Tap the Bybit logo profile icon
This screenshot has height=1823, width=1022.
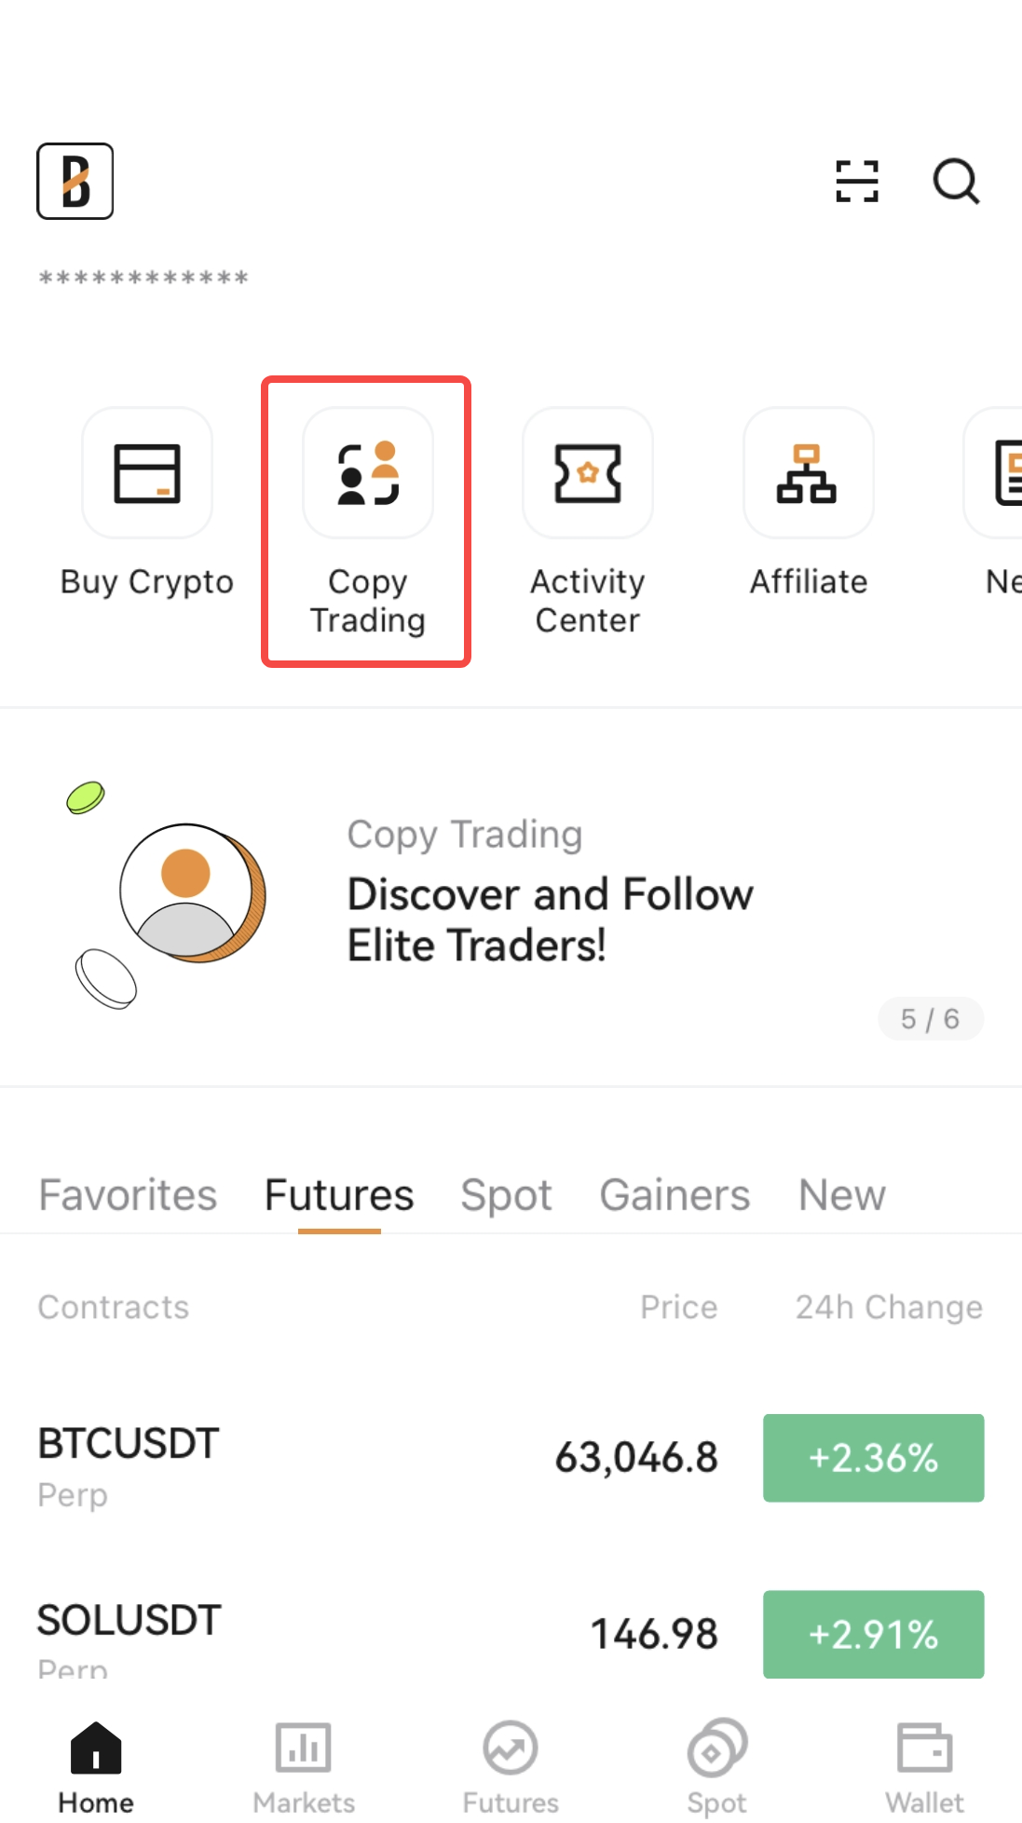pos(75,181)
